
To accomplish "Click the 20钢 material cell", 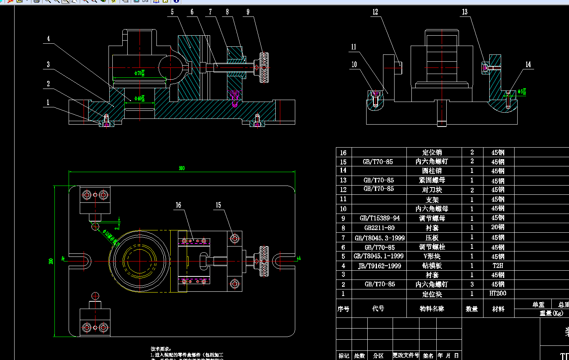I will (498, 227).
